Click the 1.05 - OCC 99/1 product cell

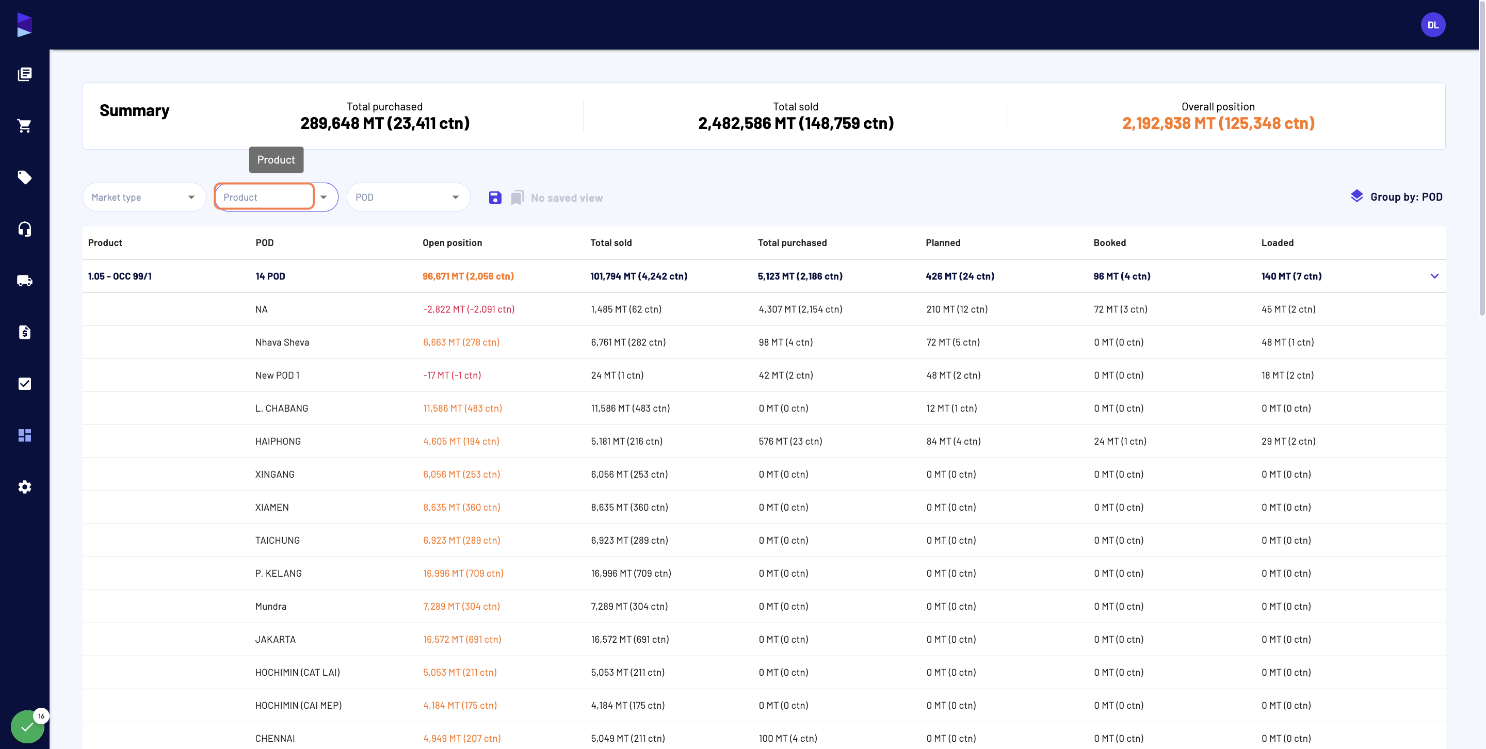pyautogui.click(x=119, y=276)
